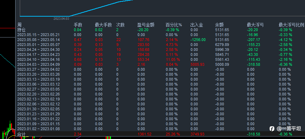Click the 出入金 column header
The height and width of the screenshot is (139, 305).
tap(197, 25)
